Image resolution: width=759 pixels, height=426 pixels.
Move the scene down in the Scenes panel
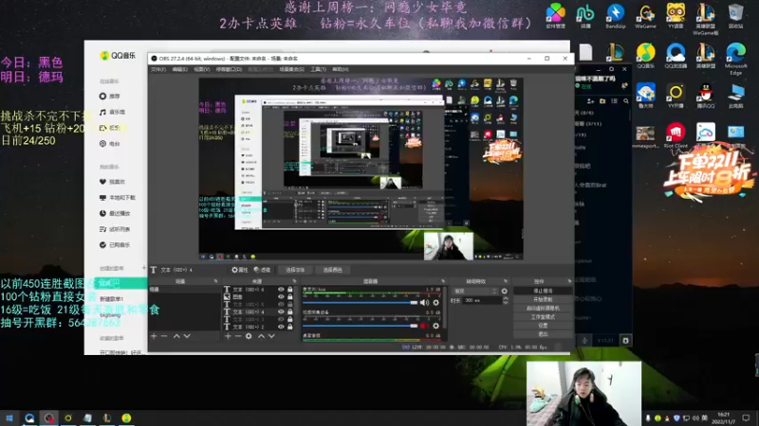point(187,336)
